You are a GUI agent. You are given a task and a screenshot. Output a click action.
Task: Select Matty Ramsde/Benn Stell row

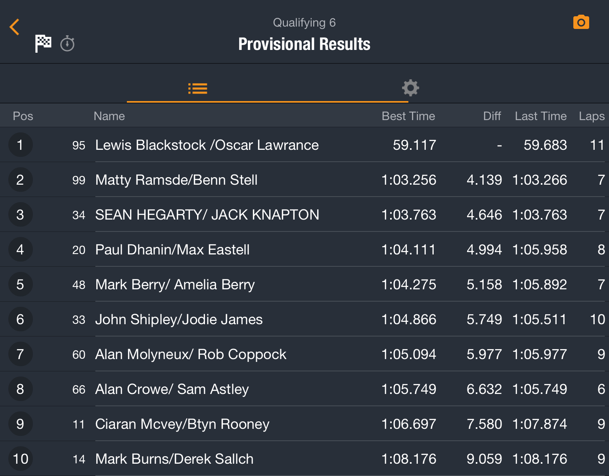click(x=304, y=180)
